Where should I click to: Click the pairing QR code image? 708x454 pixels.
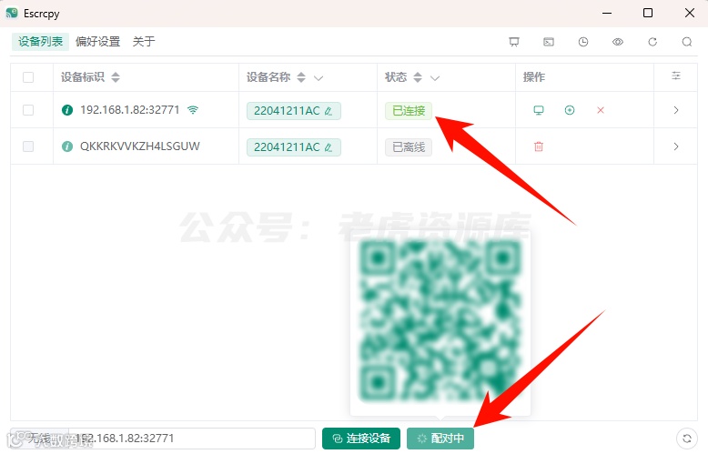click(x=440, y=321)
